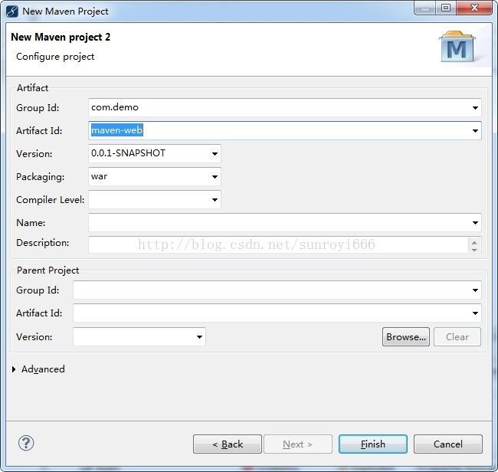This screenshot has width=498, height=472.
Task: Click the 'Compiler Level:' label
Action: 50,200
